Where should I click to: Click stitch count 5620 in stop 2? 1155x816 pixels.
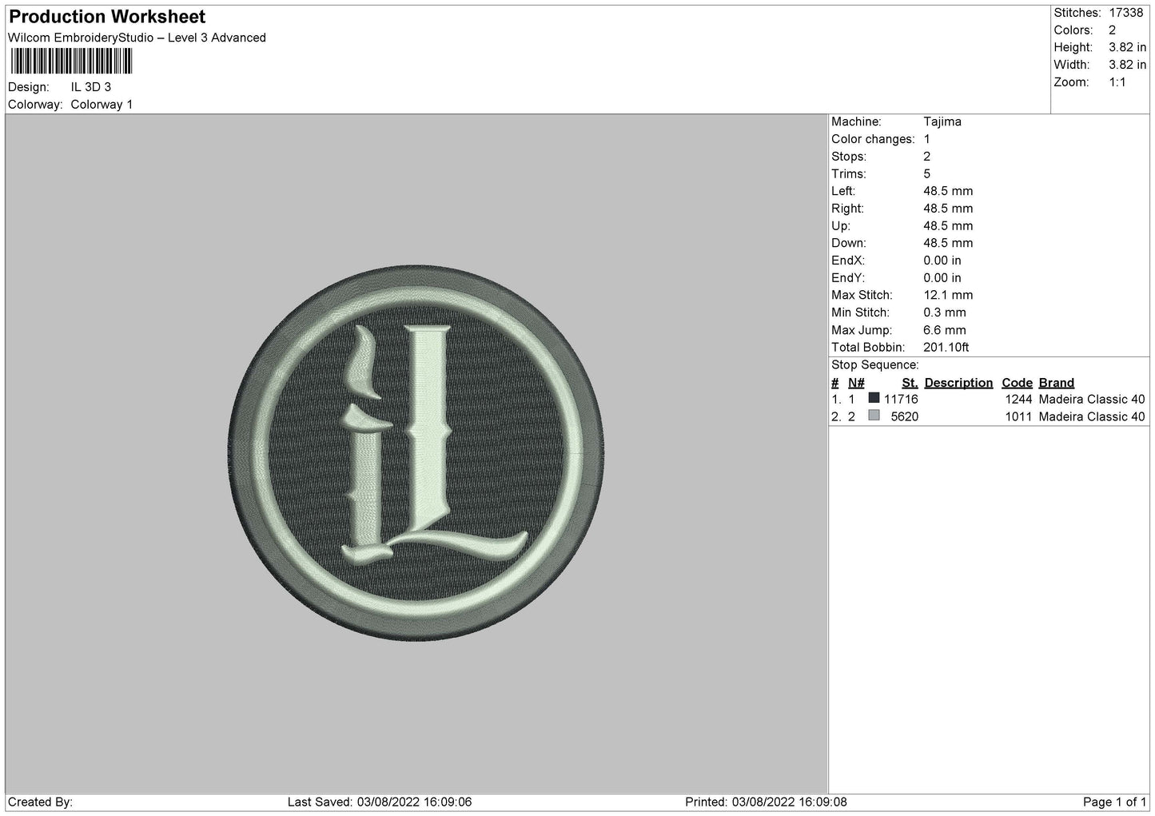pos(904,417)
